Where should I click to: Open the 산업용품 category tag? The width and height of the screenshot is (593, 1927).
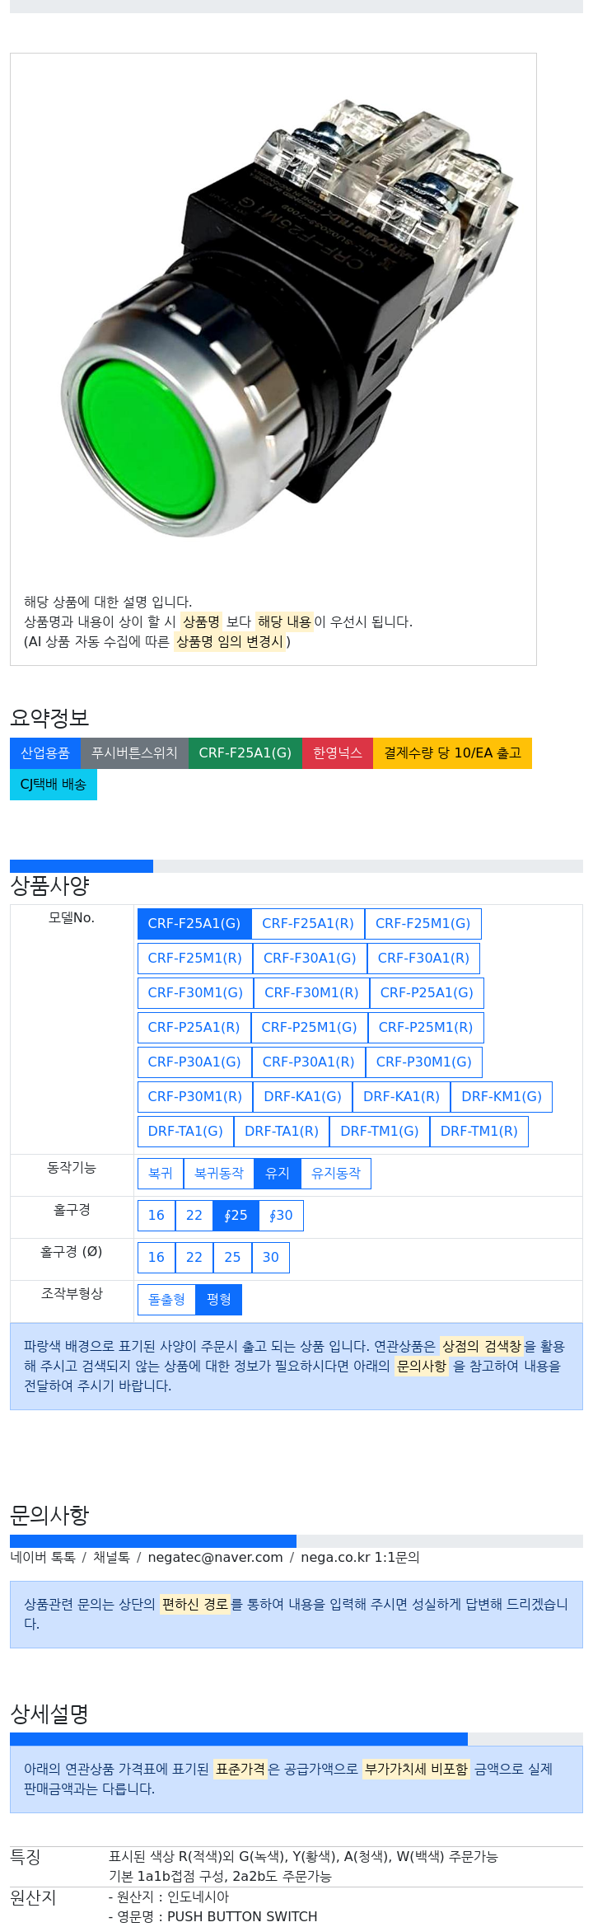click(45, 753)
